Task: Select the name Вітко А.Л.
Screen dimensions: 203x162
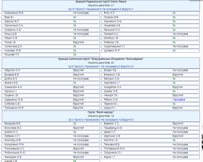Action: (109, 13)
